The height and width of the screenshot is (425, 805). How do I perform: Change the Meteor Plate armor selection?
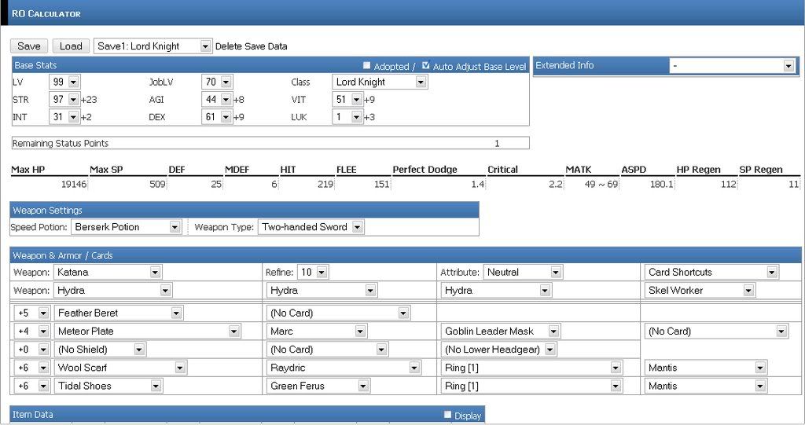point(147,332)
